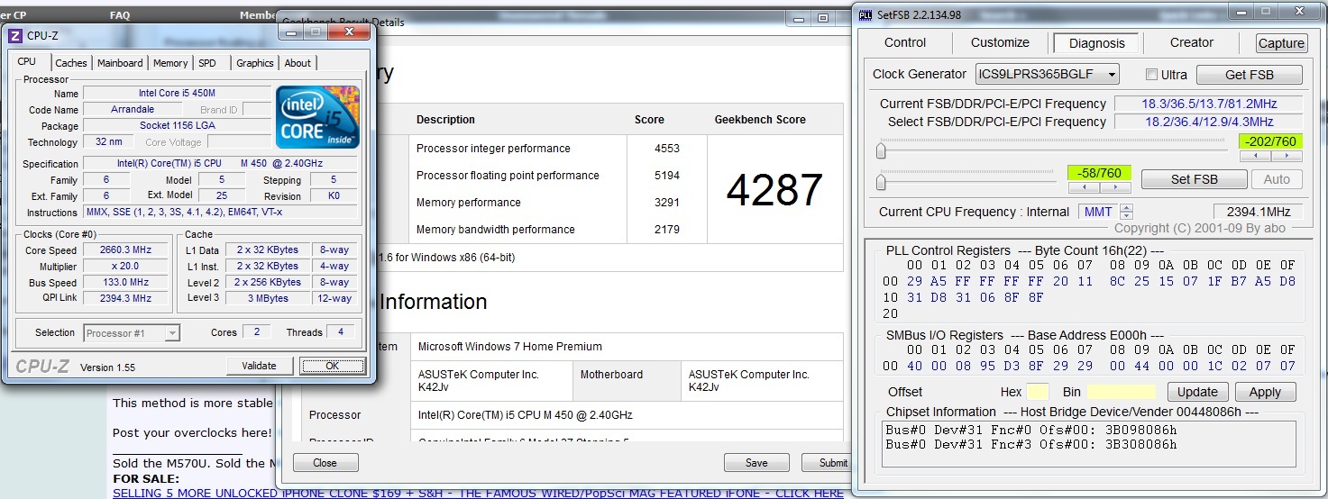1328x499 pixels.
Task: Click the Core Speed value 2660.3 MHz
Action: click(x=125, y=250)
